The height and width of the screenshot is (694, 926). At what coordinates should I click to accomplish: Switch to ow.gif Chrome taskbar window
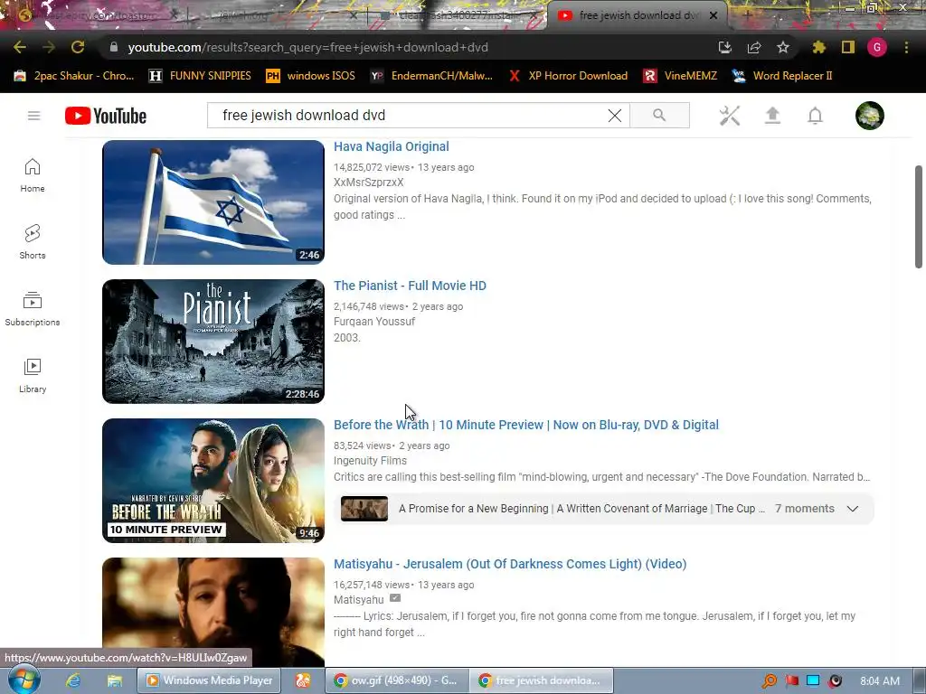[397, 680]
